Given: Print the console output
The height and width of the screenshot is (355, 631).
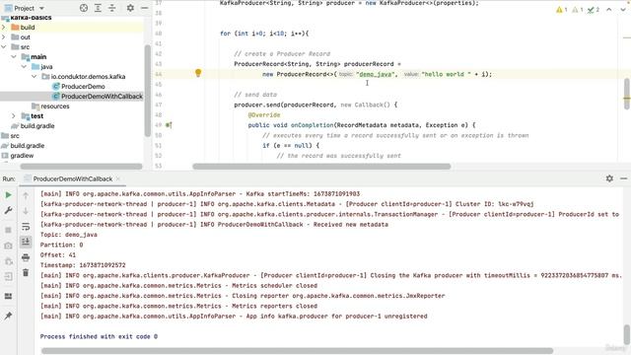Looking at the screenshot, I should tap(26, 257).
